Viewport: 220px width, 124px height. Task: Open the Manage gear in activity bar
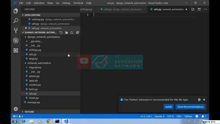coord(16,109)
